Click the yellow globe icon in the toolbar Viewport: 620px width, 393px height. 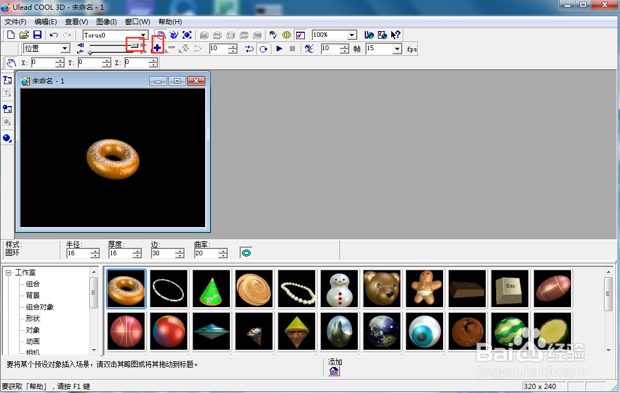tap(286, 35)
